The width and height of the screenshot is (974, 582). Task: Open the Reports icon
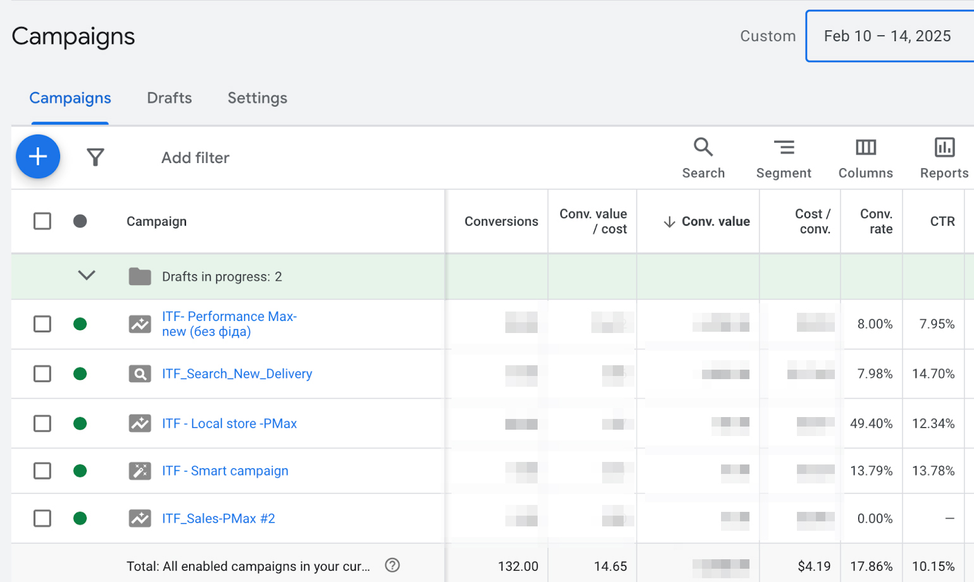tap(944, 158)
